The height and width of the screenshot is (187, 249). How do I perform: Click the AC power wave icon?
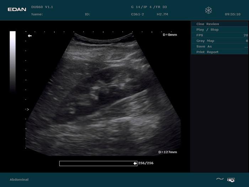tap(220, 179)
